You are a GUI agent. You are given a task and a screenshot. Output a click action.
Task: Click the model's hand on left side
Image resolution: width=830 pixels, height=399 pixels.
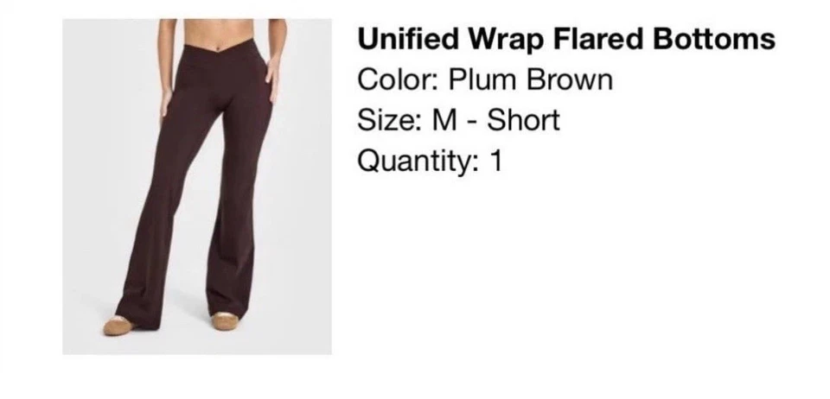pos(167,105)
